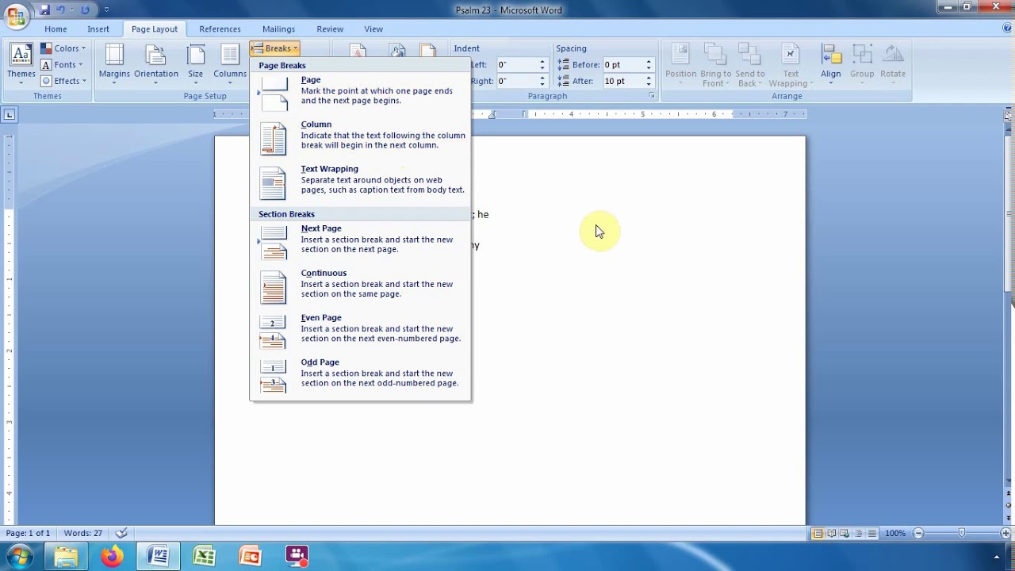
Task: Switch to the References tab
Action: click(x=220, y=29)
